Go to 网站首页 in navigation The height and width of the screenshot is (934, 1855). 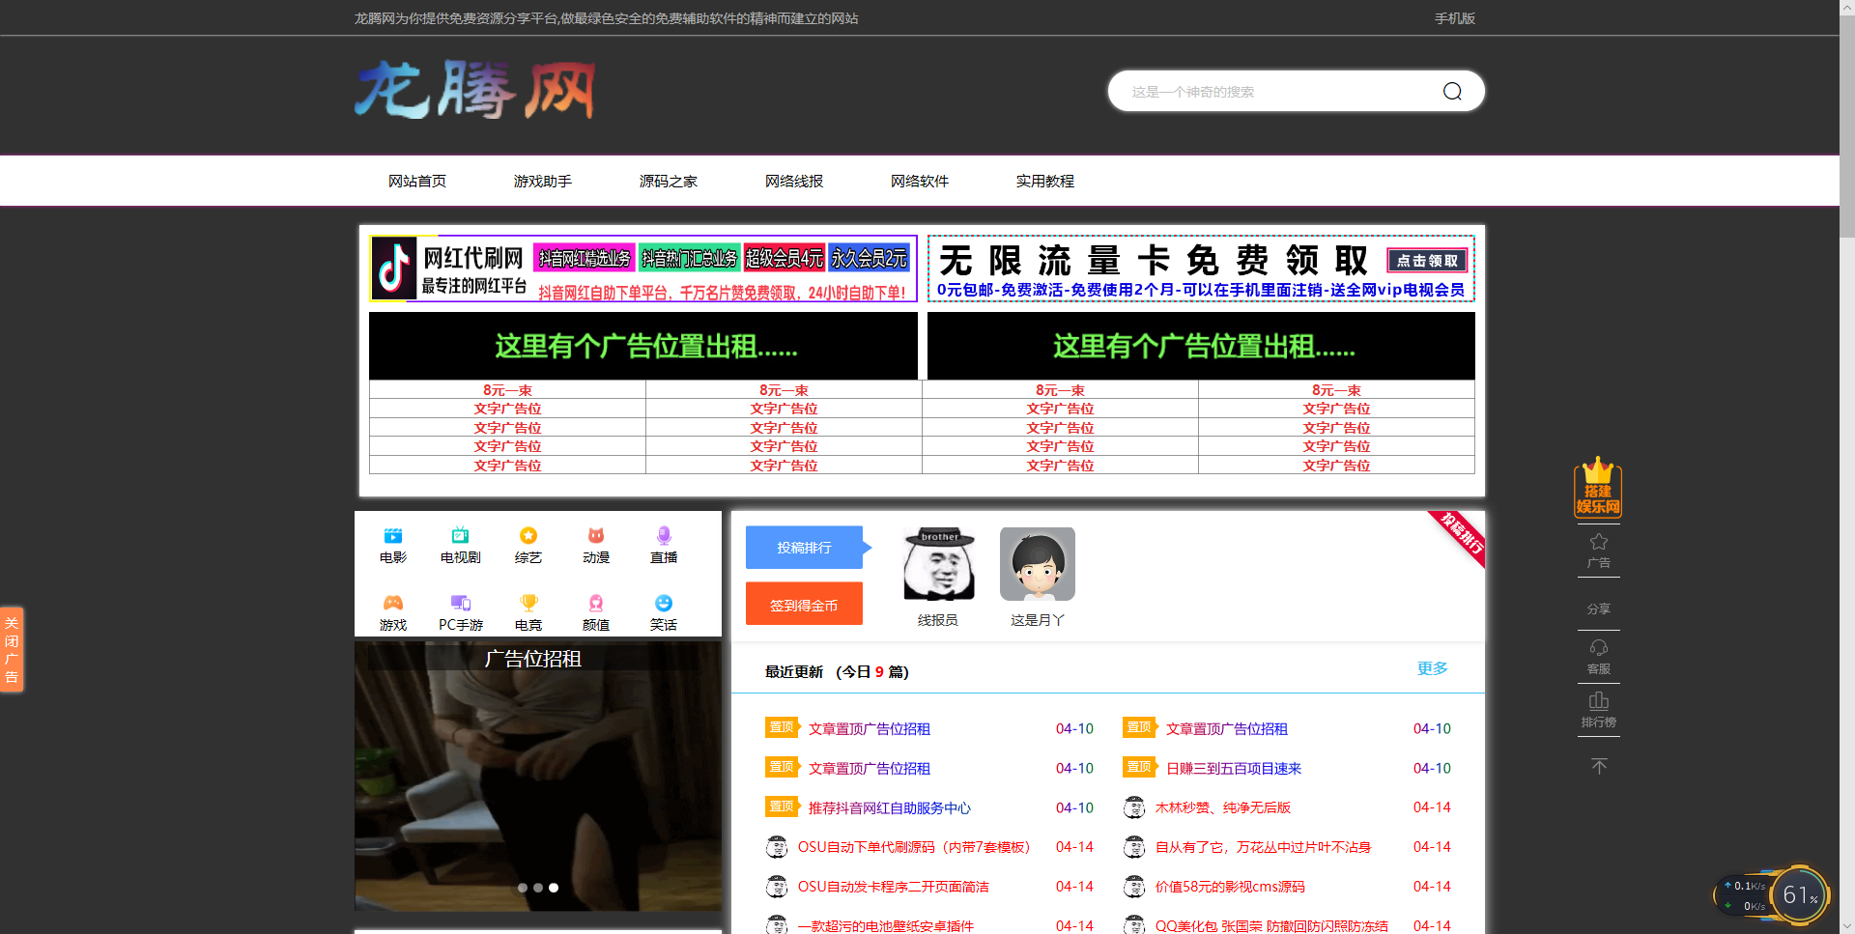[x=417, y=181]
